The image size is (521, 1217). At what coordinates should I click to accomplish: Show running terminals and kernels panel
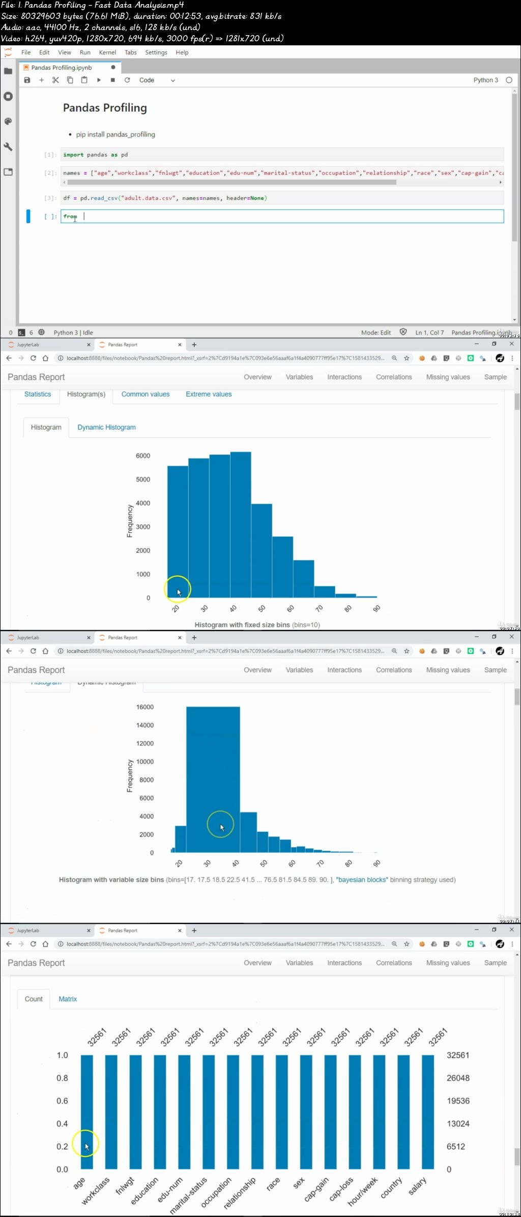click(8, 96)
